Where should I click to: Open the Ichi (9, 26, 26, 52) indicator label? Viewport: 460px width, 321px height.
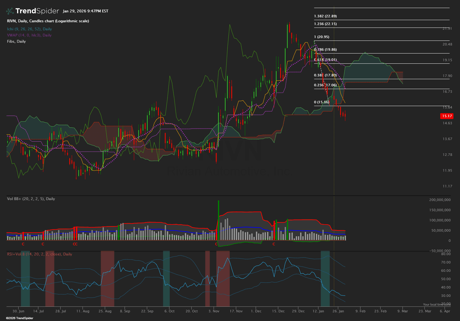29,29
